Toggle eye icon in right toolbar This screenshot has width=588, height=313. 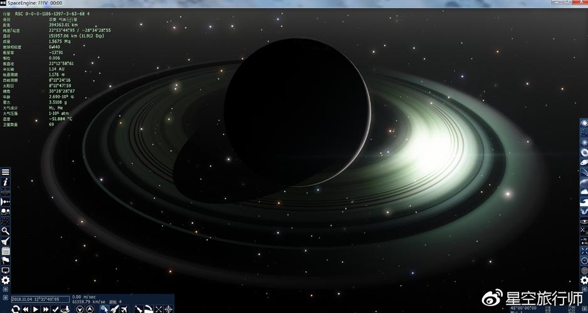[584, 221]
